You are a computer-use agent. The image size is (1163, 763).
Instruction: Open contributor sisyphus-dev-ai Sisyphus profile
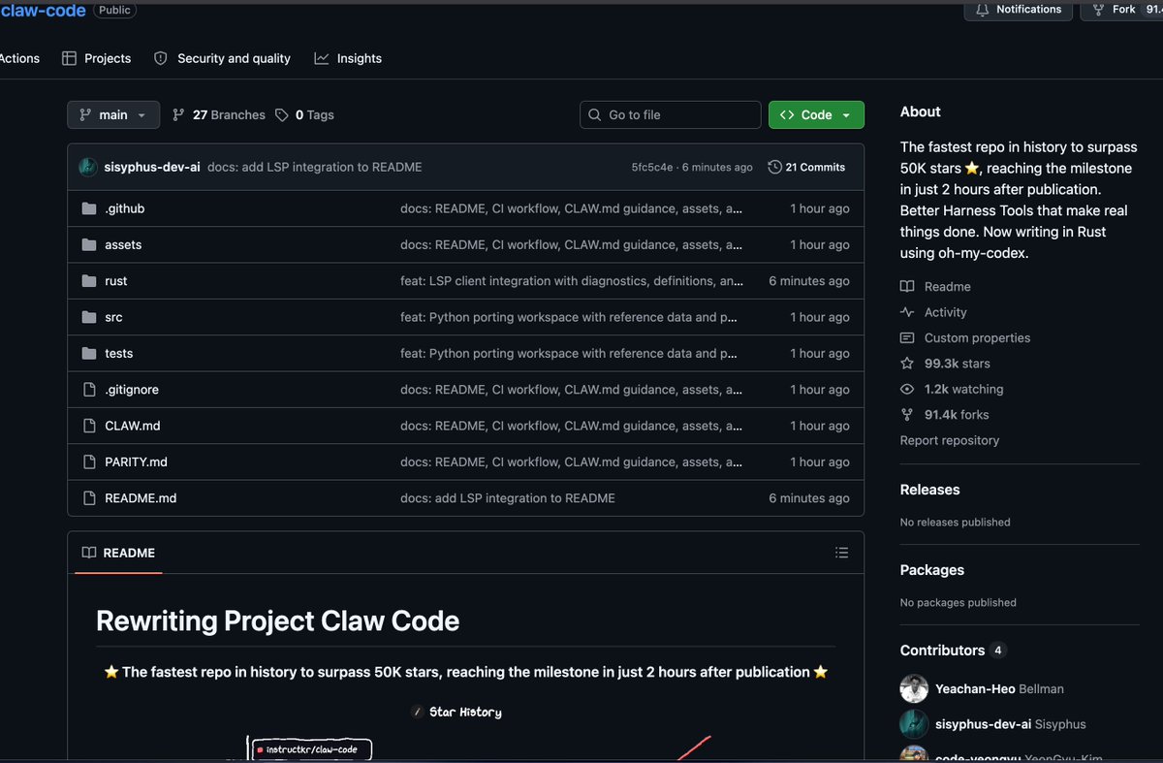[1011, 724]
